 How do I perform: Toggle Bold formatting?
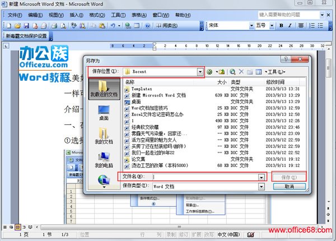281,26
